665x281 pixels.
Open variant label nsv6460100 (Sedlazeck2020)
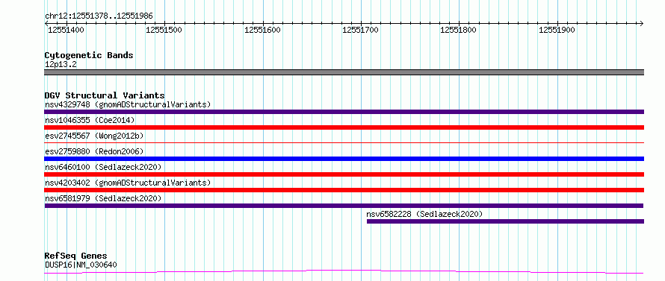point(103,167)
